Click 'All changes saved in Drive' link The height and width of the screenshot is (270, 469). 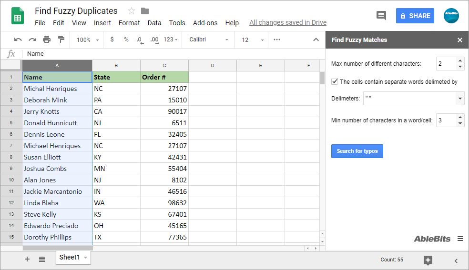click(x=288, y=23)
